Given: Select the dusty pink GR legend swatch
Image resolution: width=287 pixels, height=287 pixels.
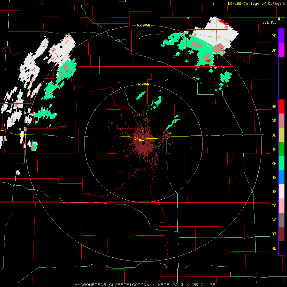Looking at the screenshot, I should [282, 121].
